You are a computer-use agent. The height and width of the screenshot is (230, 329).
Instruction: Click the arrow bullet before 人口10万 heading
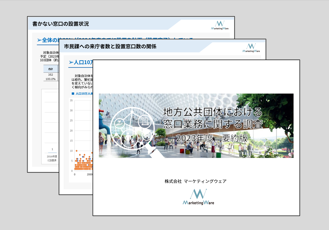coord(71,63)
